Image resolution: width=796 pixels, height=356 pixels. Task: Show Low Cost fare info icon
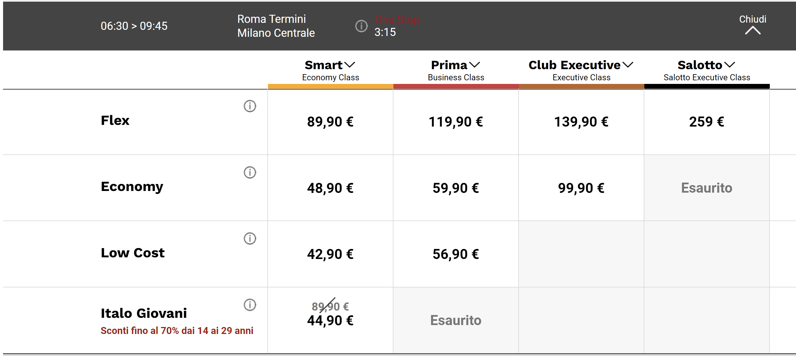click(x=250, y=239)
